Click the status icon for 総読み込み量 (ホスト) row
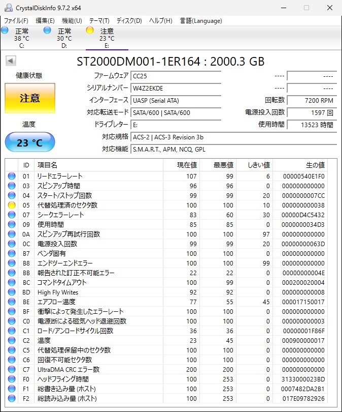 click(x=12, y=398)
